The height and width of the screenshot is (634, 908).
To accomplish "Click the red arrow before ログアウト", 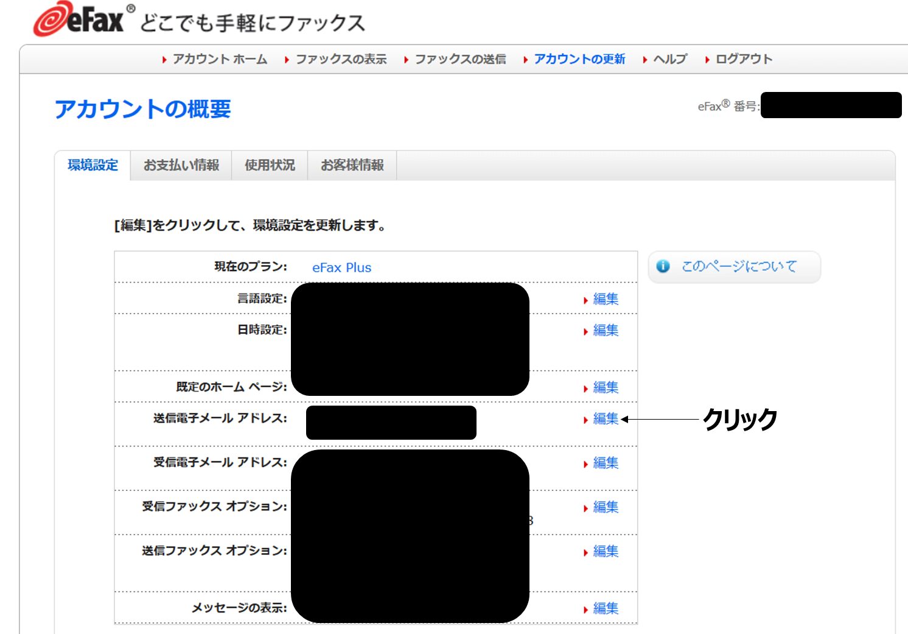I will 708,59.
